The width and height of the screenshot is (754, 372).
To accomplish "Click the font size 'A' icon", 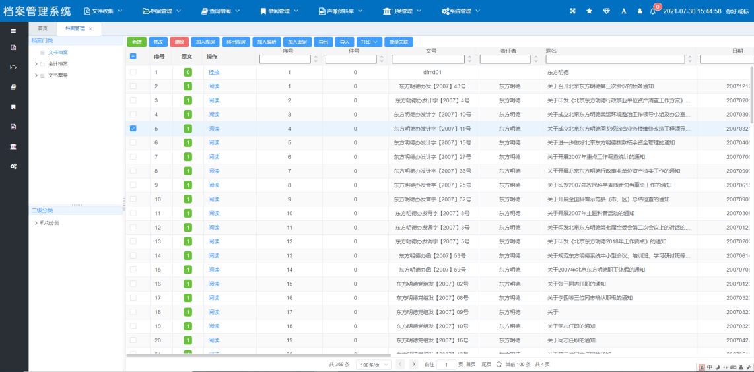I will (x=623, y=11).
